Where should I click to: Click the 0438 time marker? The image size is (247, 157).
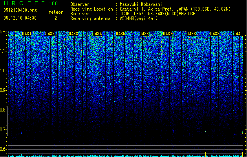tap(191, 34)
